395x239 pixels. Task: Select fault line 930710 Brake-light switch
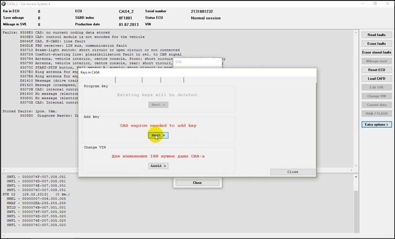(100, 50)
